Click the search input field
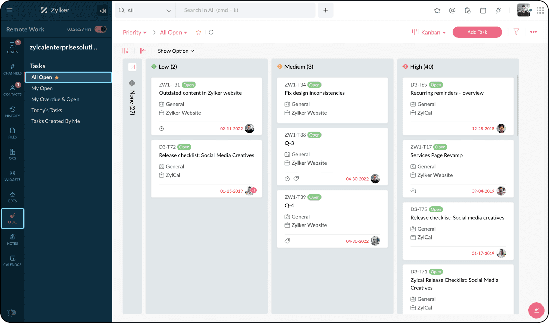549x323 pixels. pyautogui.click(x=245, y=10)
